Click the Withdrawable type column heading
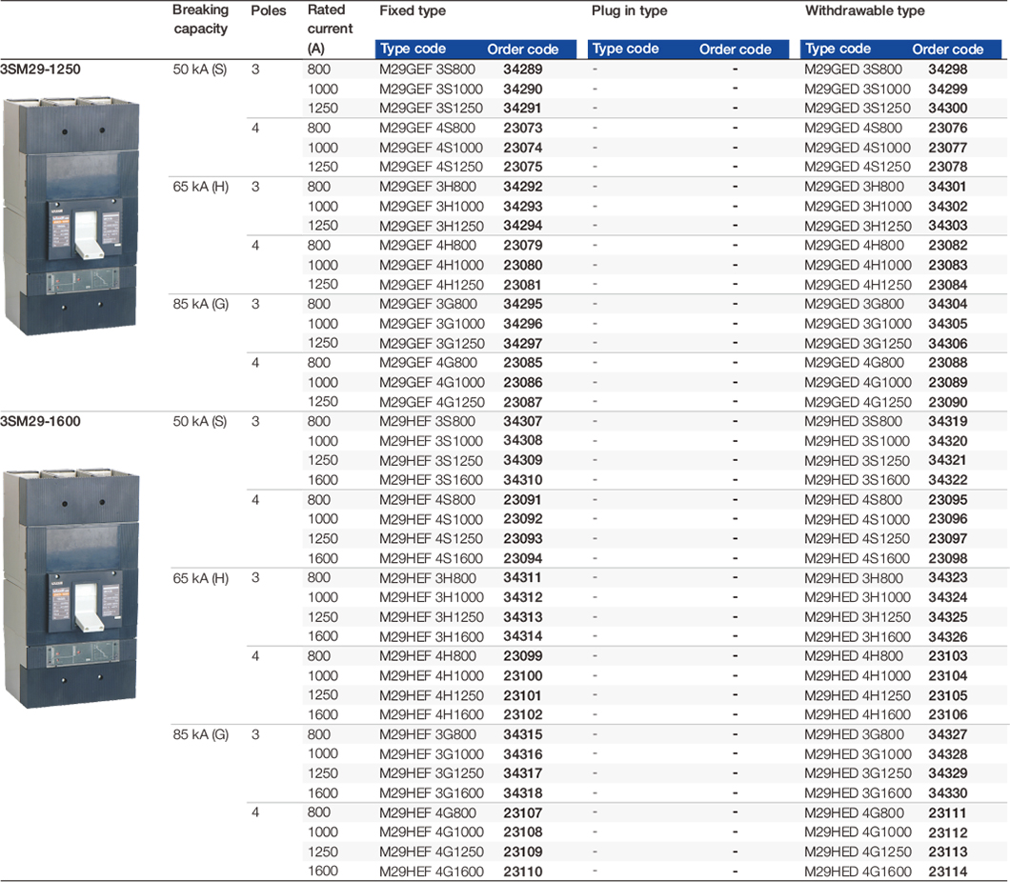Viewport: 1010px width, 882px height. [864, 11]
